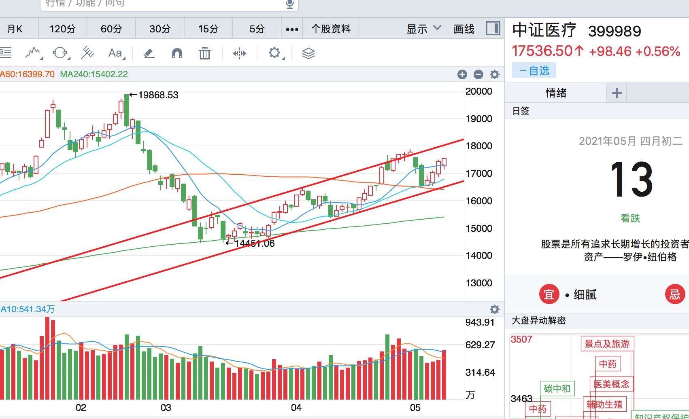Click the 中证医疗 index name
Viewport: 689px width, 419px height.
(x=544, y=30)
